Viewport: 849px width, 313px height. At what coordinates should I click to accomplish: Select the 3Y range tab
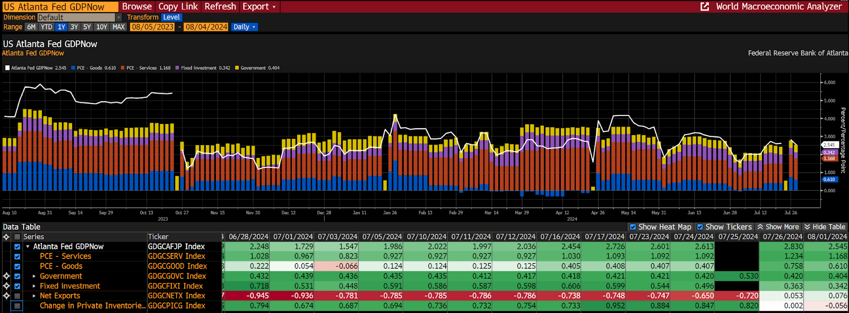click(74, 27)
